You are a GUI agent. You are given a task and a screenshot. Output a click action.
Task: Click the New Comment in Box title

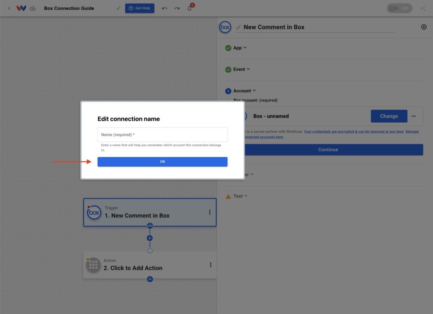(x=274, y=27)
